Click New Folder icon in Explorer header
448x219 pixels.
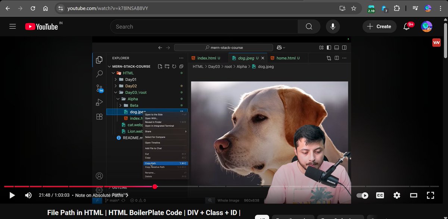[167, 67]
